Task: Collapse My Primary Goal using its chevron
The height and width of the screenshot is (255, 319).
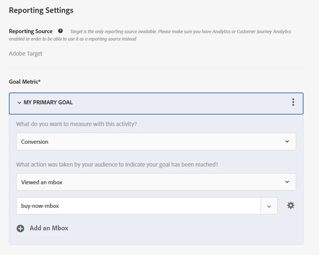Action: [19, 102]
